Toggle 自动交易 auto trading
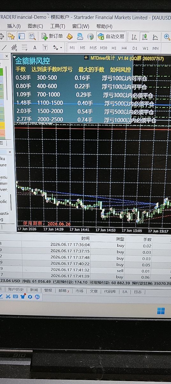171x384 pixels. tap(111, 36)
